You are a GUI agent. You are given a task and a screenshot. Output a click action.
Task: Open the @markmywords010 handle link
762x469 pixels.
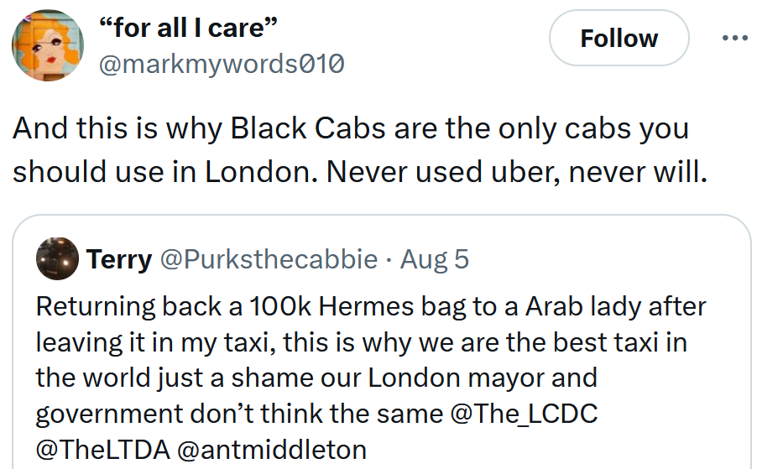tap(222, 64)
